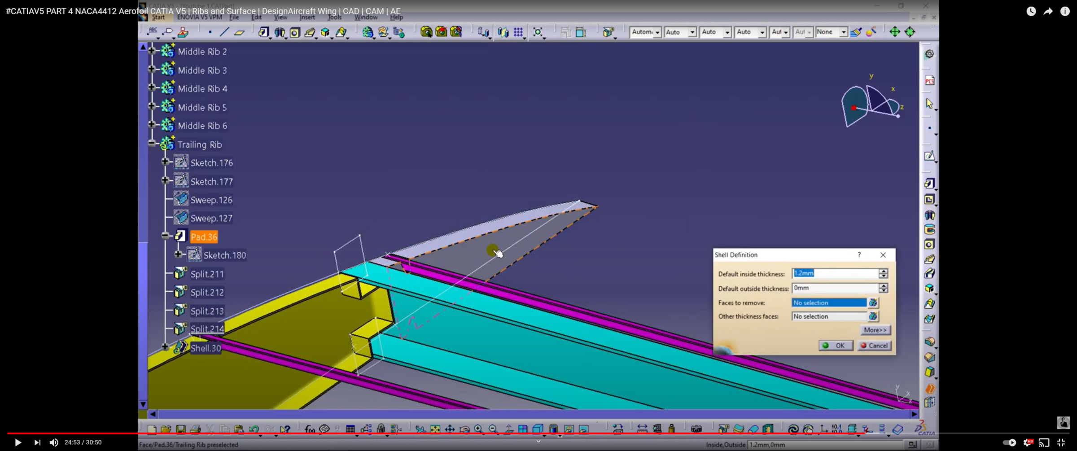This screenshot has width=1077, height=451.
Task: Open YouTube settings gear
Action: point(1027,442)
